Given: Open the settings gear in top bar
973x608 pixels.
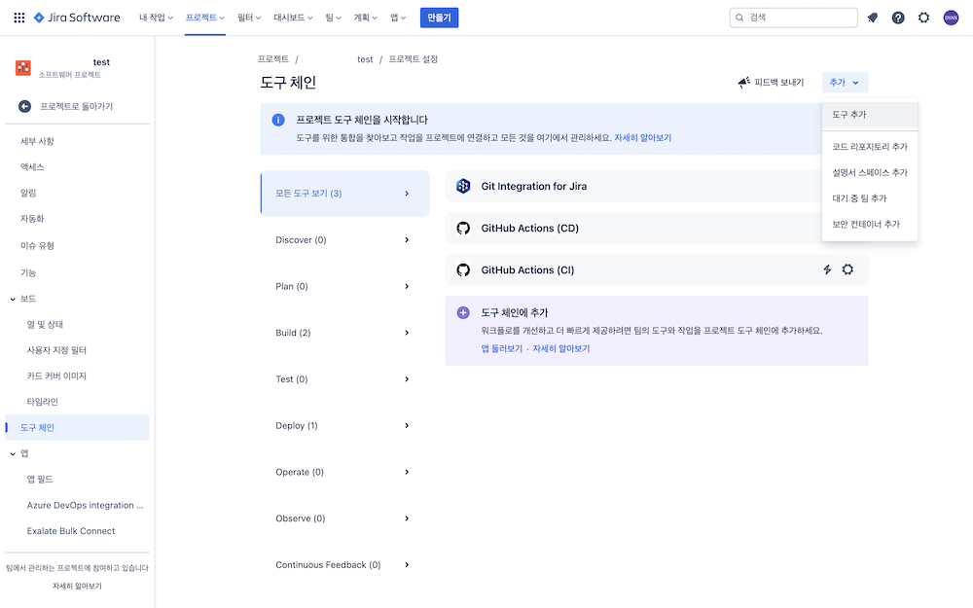Looking at the screenshot, I should [x=924, y=18].
